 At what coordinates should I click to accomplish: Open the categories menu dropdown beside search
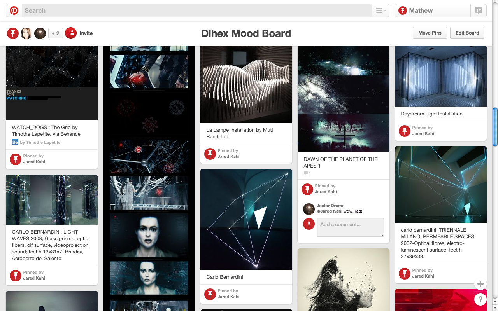[381, 10]
